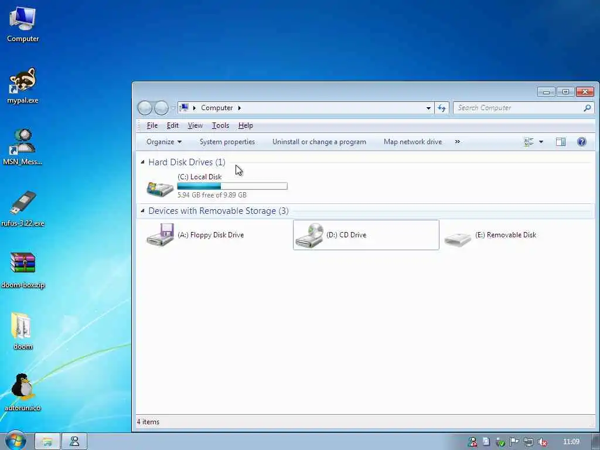600x450 pixels.
Task: Select the E: Removable Disk icon
Action: 458,239
